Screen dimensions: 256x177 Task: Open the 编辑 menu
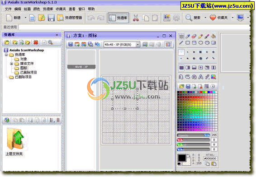[18, 9]
